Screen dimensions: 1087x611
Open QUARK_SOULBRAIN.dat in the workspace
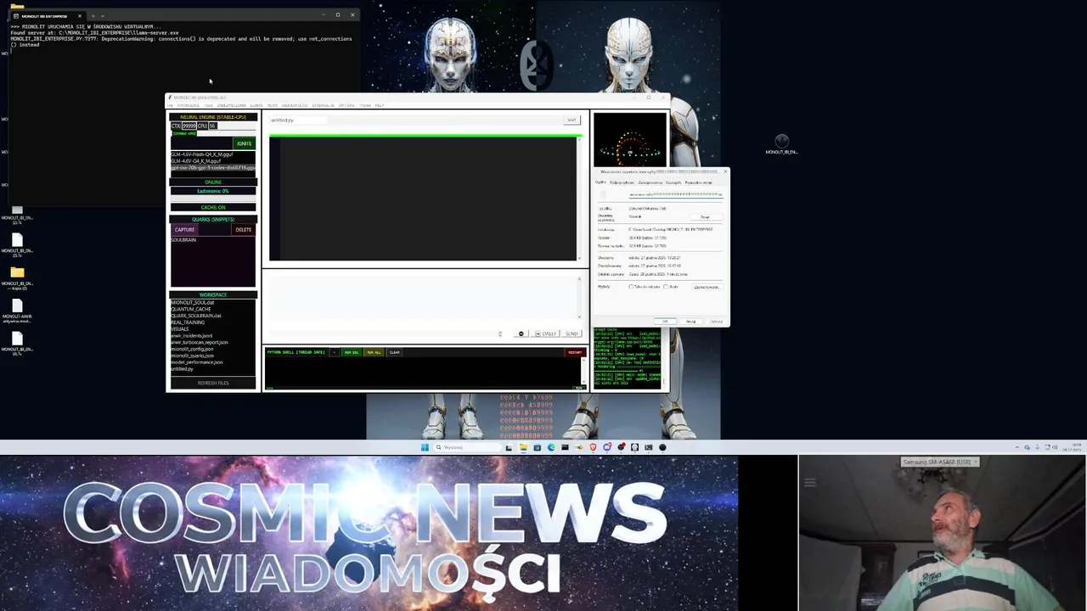click(x=196, y=316)
